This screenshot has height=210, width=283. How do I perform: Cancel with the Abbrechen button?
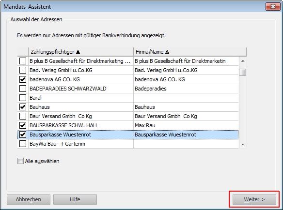point(29,199)
